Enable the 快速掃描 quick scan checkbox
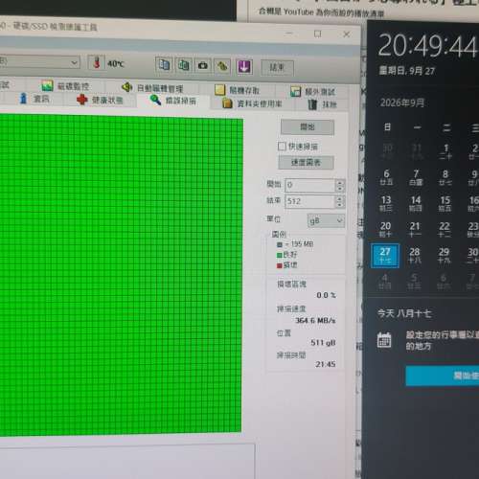The image size is (479, 479). point(282,146)
